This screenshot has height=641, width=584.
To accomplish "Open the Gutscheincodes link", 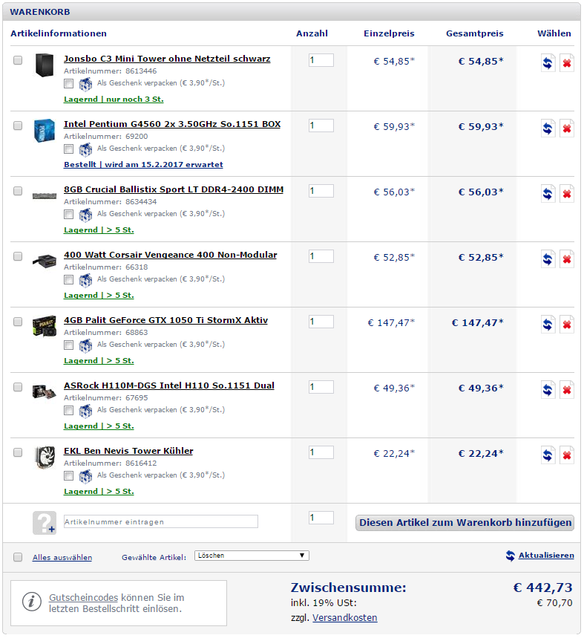I will 83,598.
